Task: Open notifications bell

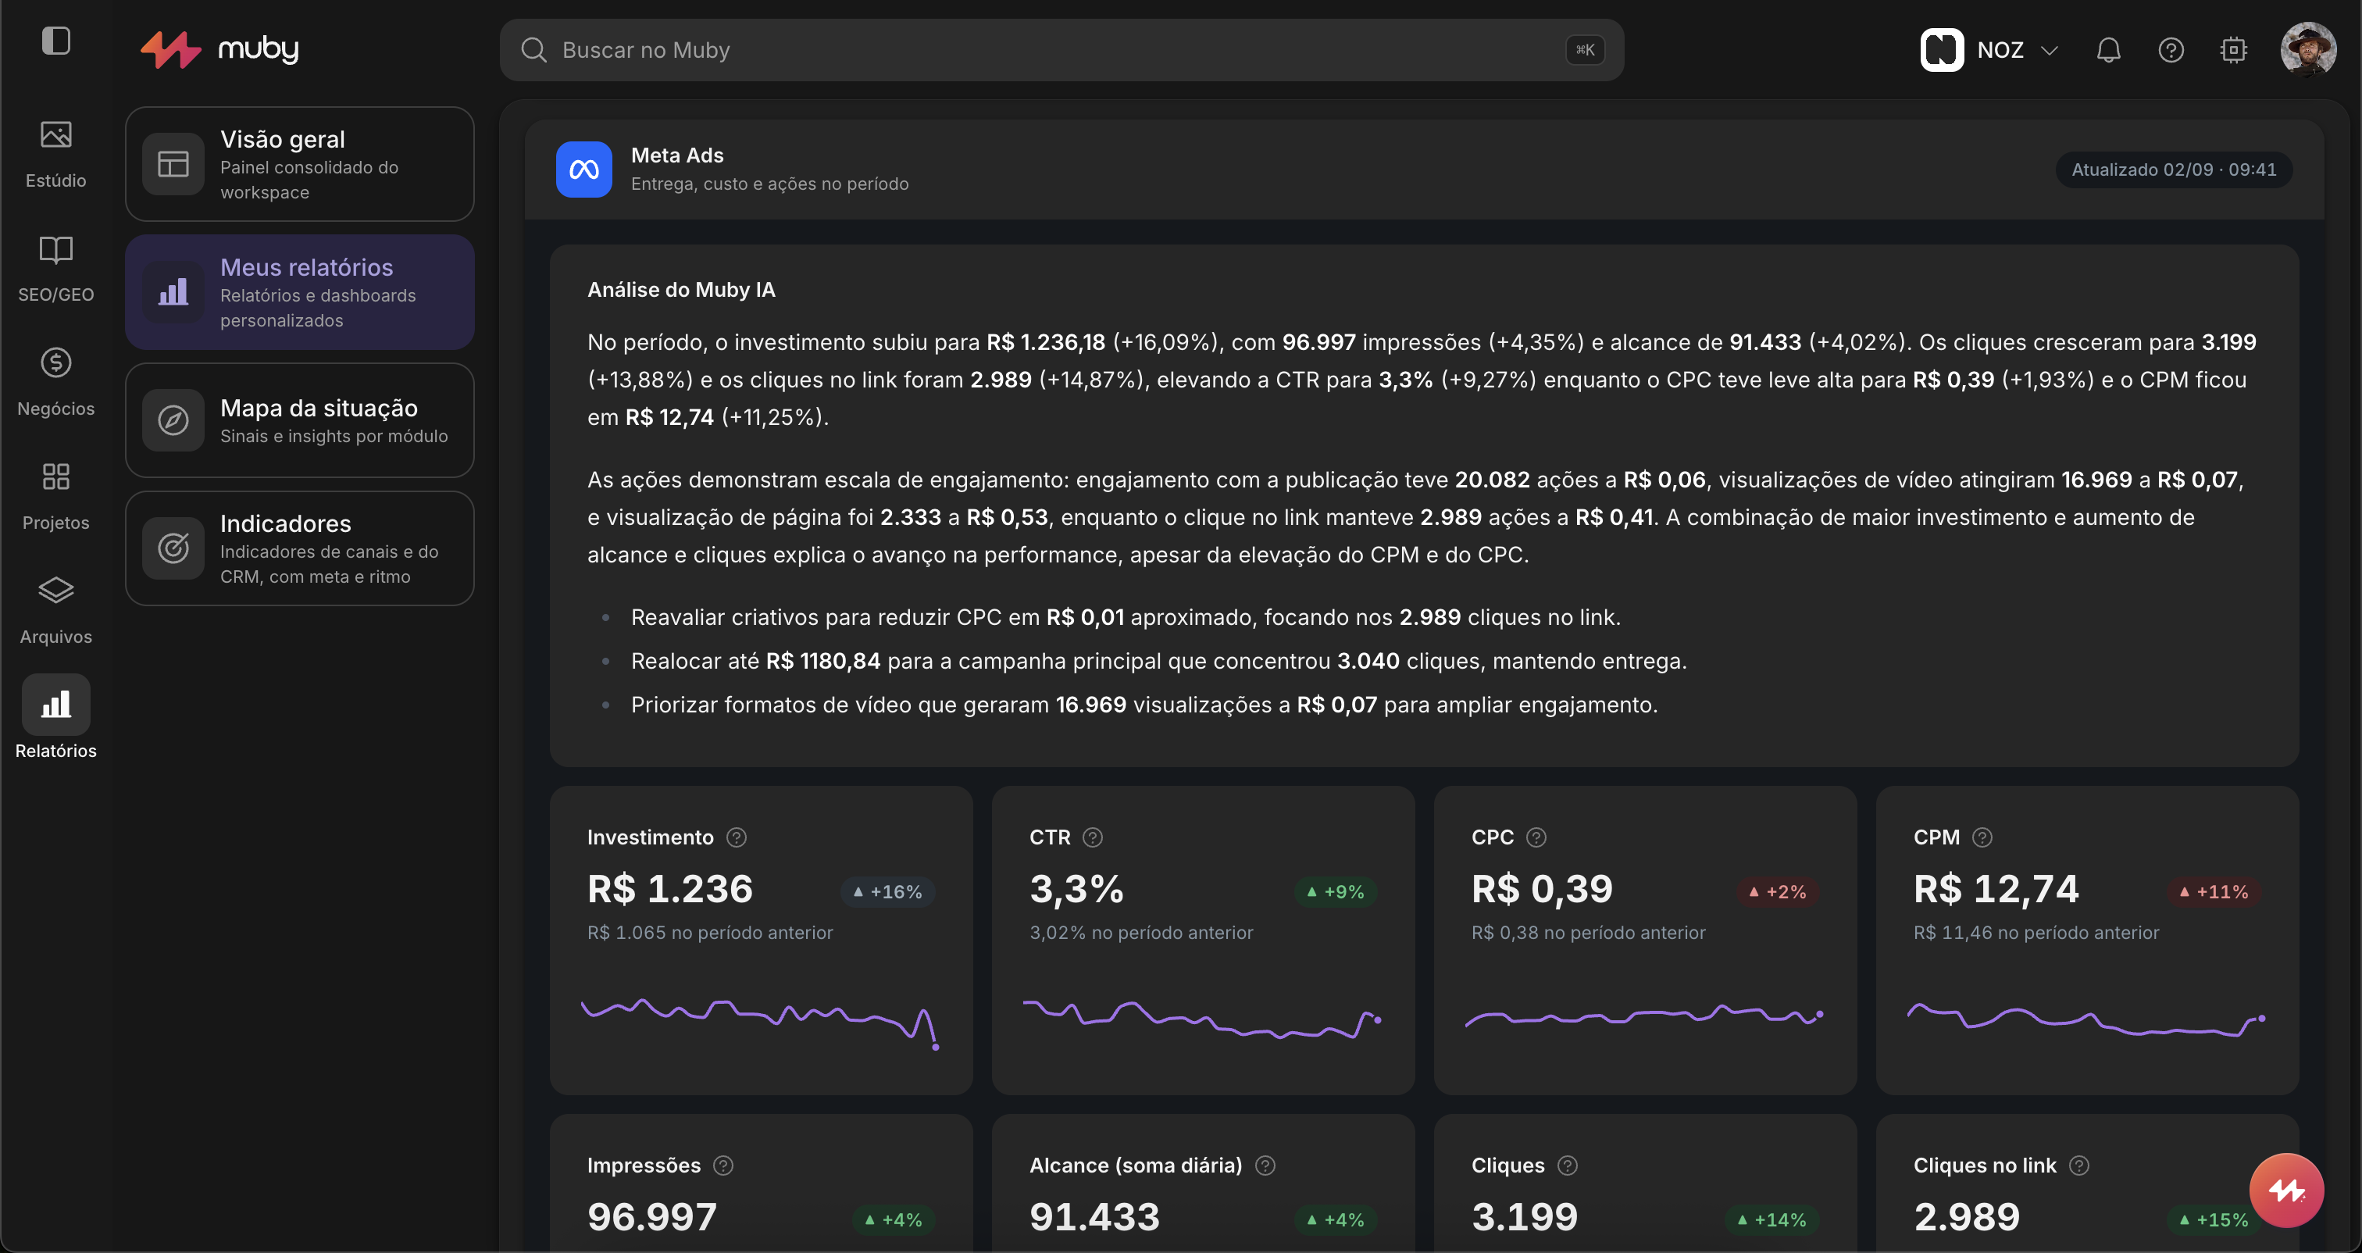Action: coord(2108,49)
